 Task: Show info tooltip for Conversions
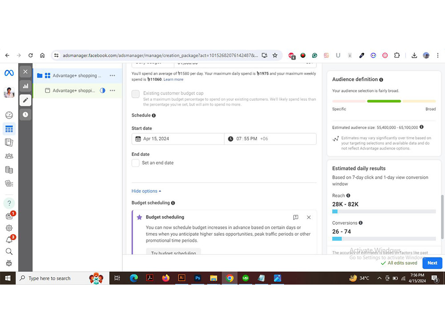(361, 223)
